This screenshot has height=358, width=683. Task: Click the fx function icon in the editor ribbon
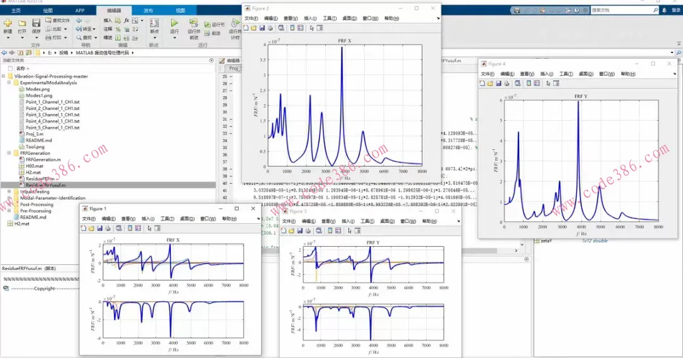tap(127, 20)
